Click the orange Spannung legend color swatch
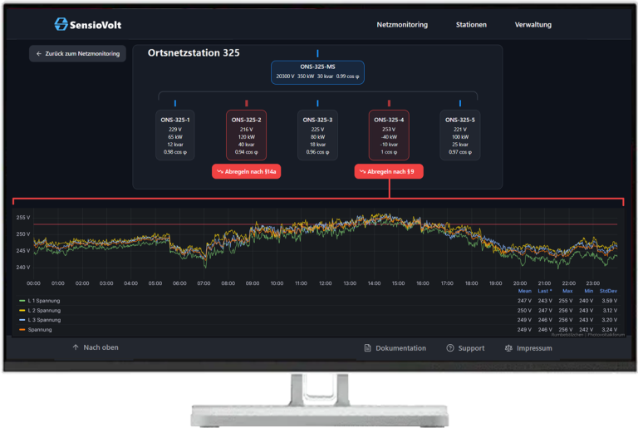This screenshot has height=428, width=638. click(x=22, y=329)
